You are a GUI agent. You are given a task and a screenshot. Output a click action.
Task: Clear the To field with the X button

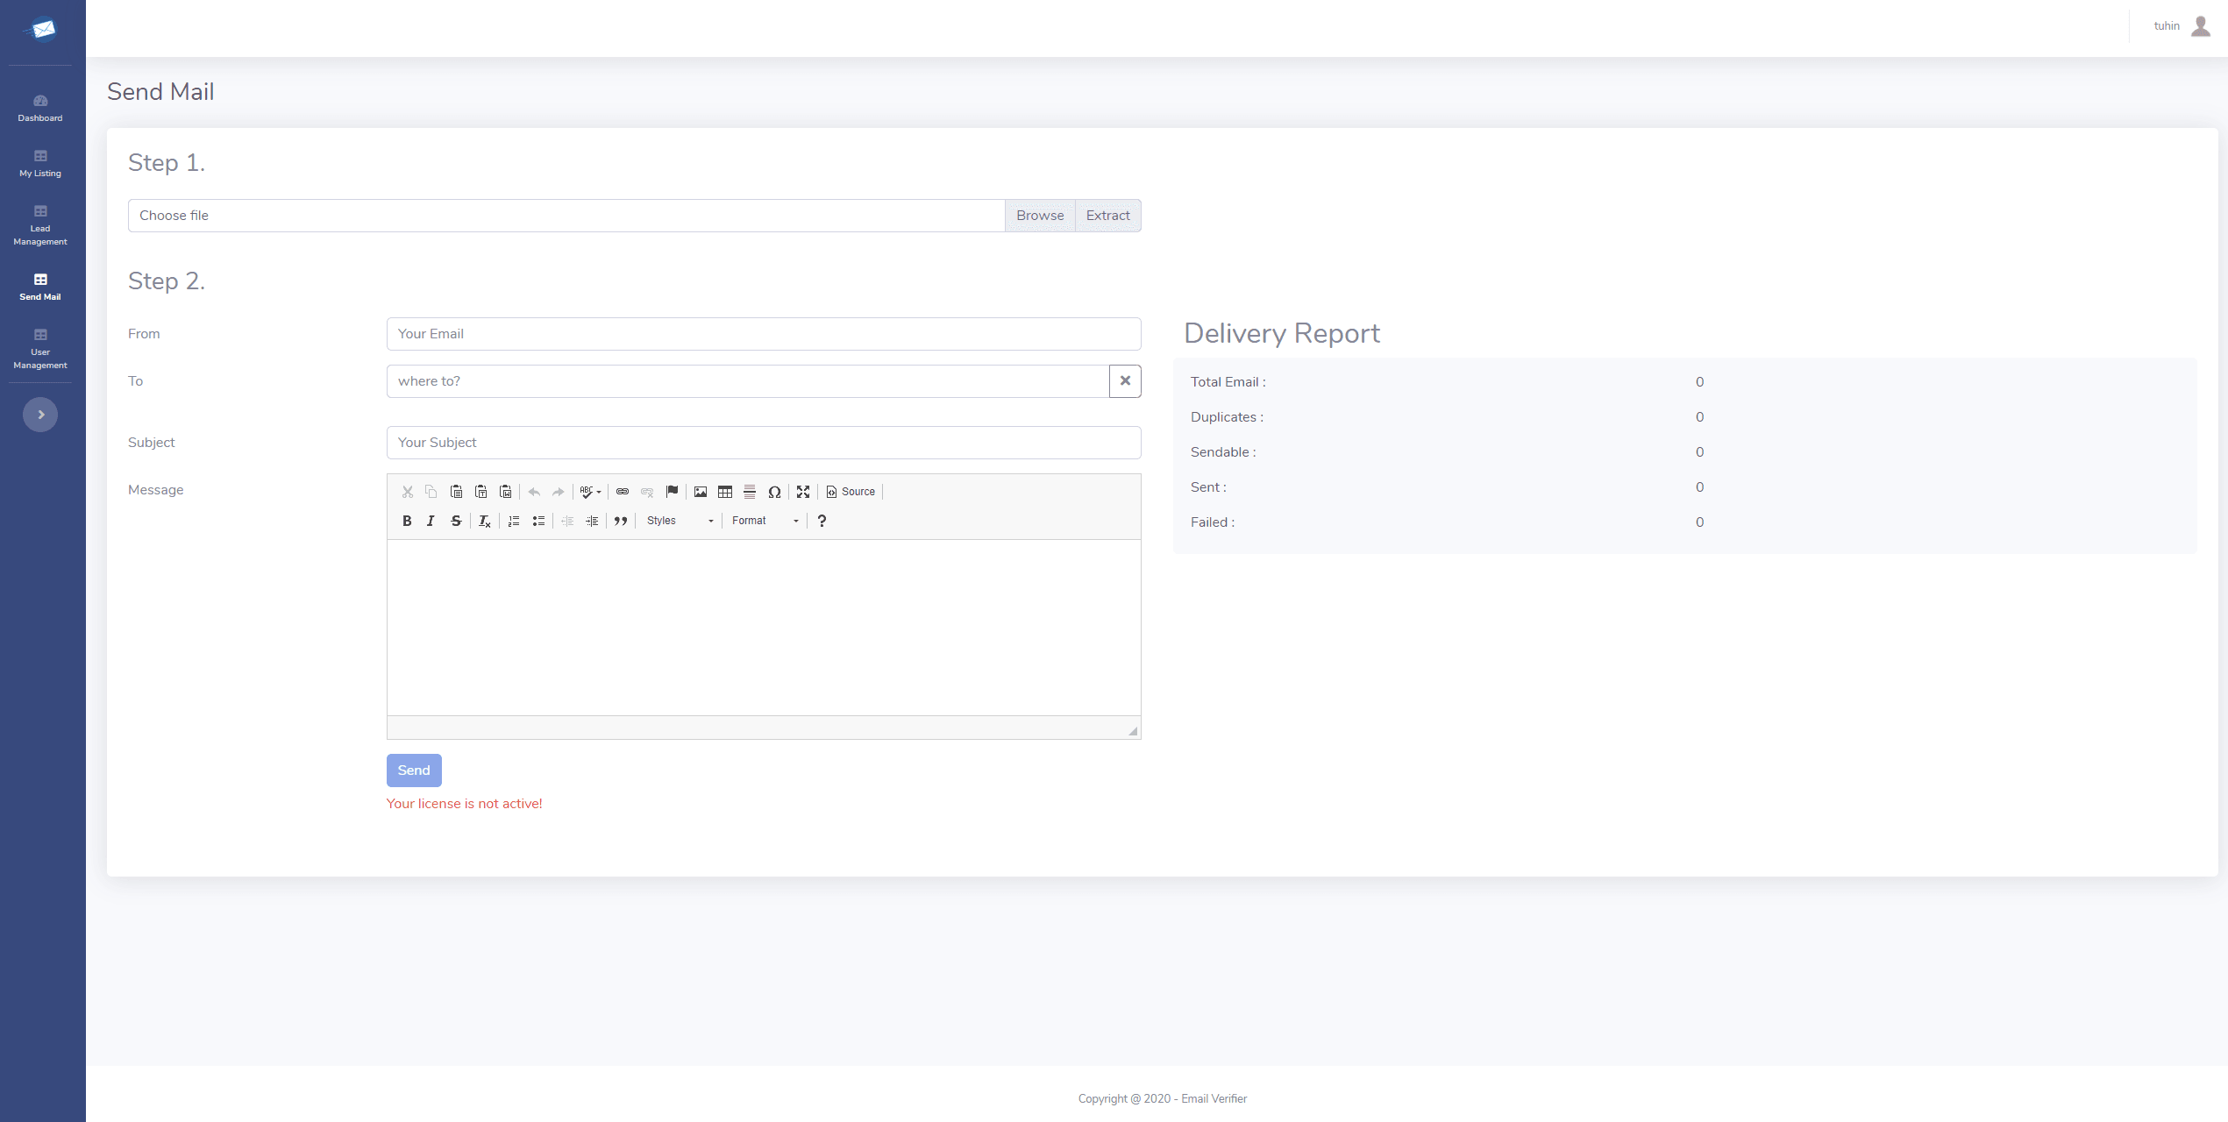point(1125,381)
